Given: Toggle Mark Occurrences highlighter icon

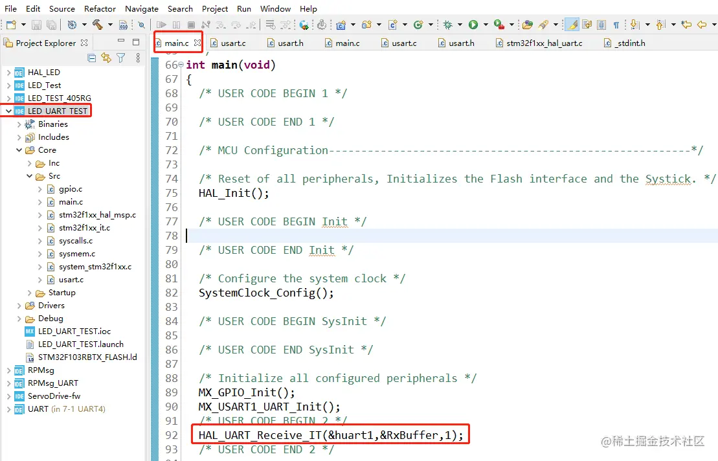Looking at the screenshot, I should (572, 25).
